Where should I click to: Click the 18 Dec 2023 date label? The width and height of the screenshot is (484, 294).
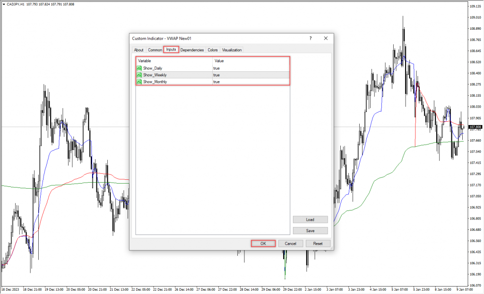point(10,289)
